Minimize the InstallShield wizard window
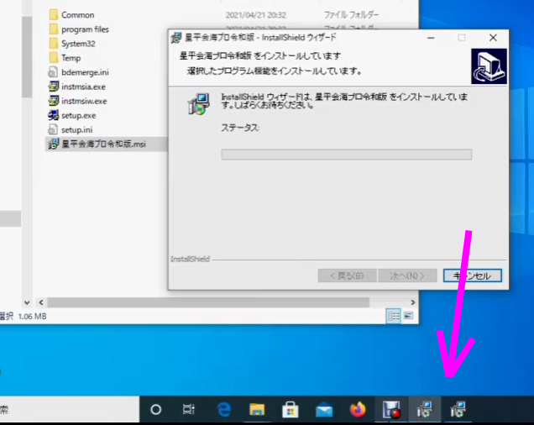The image size is (534, 425). (x=431, y=38)
